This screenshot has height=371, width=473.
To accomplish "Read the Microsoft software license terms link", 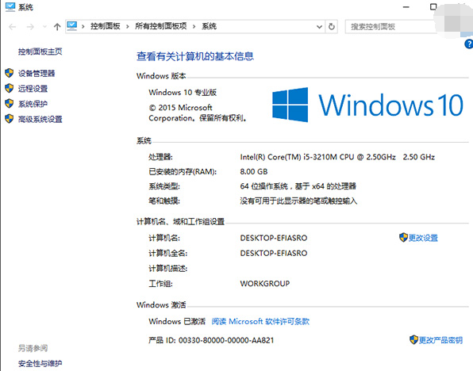I will (260, 322).
